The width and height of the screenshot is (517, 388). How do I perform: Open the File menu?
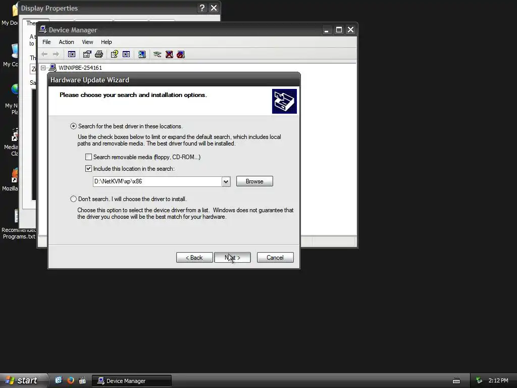pos(46,42)
